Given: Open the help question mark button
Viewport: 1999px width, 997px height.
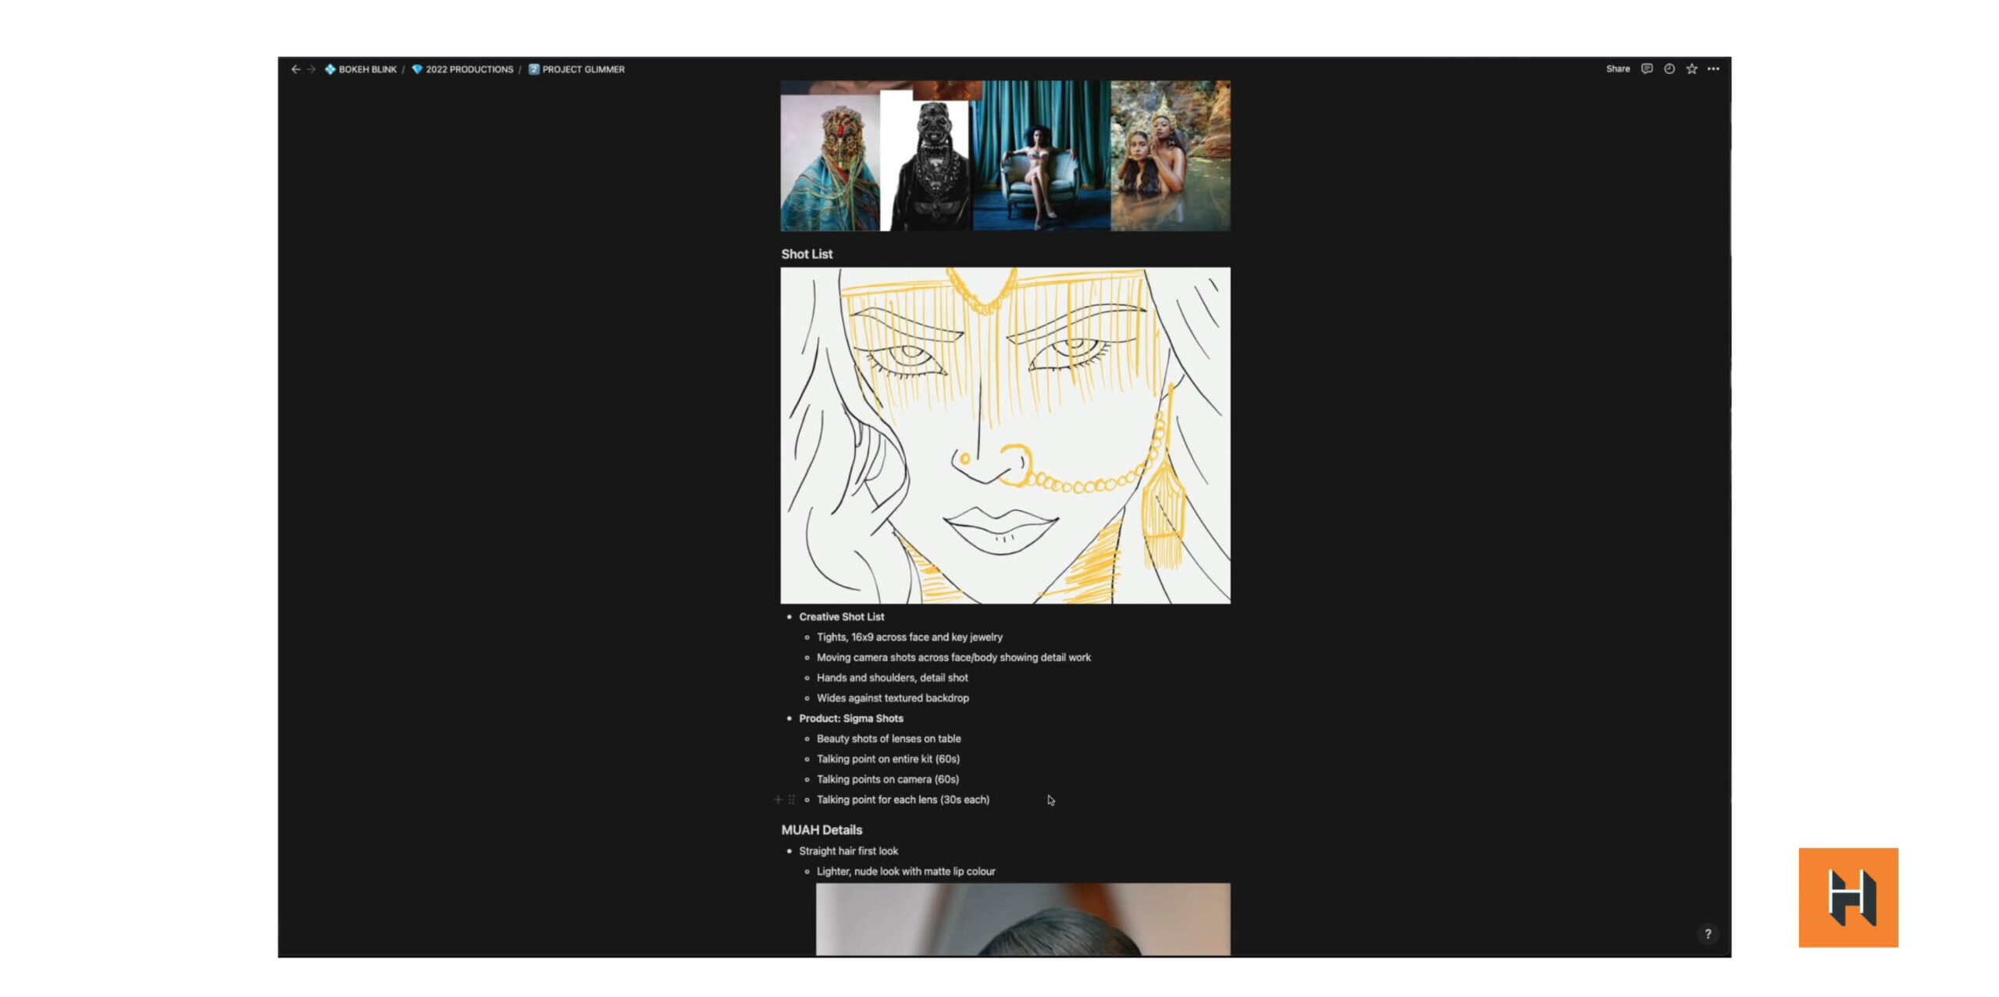Looking at the screenshot, I should pyautogui.click(x=1707, y=934).
